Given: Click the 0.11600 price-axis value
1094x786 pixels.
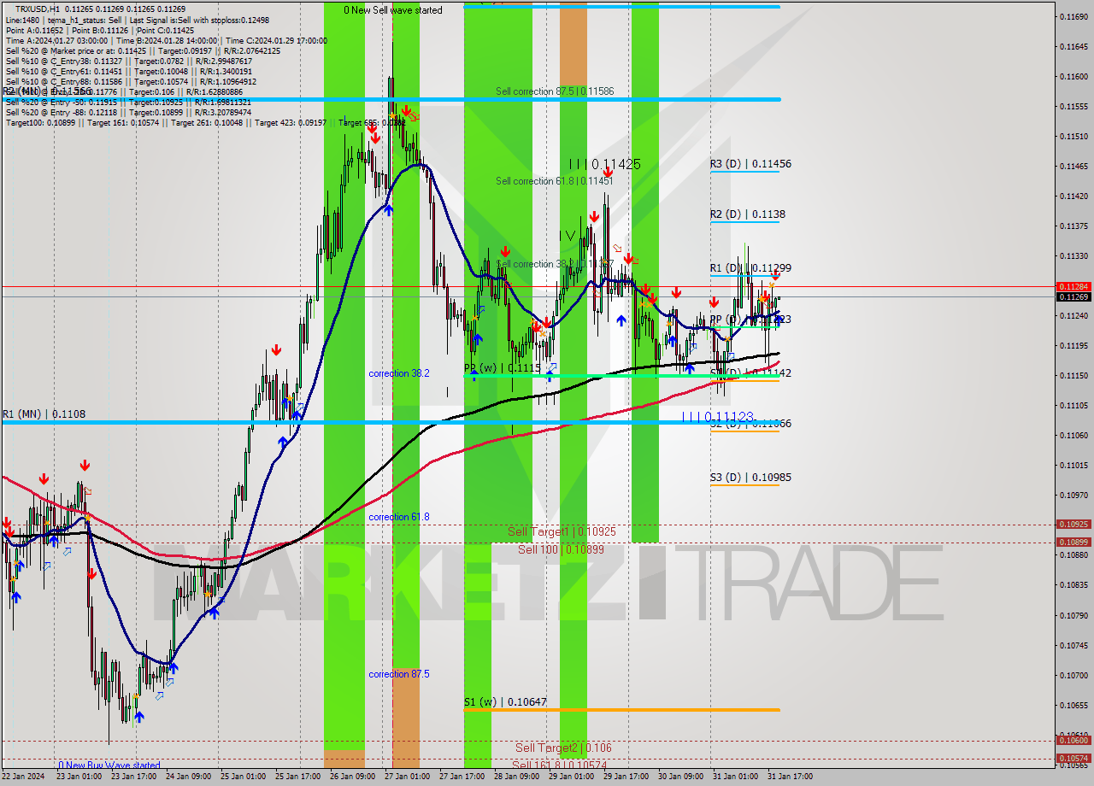Looking at the screenshot, I should point(1073,76).
